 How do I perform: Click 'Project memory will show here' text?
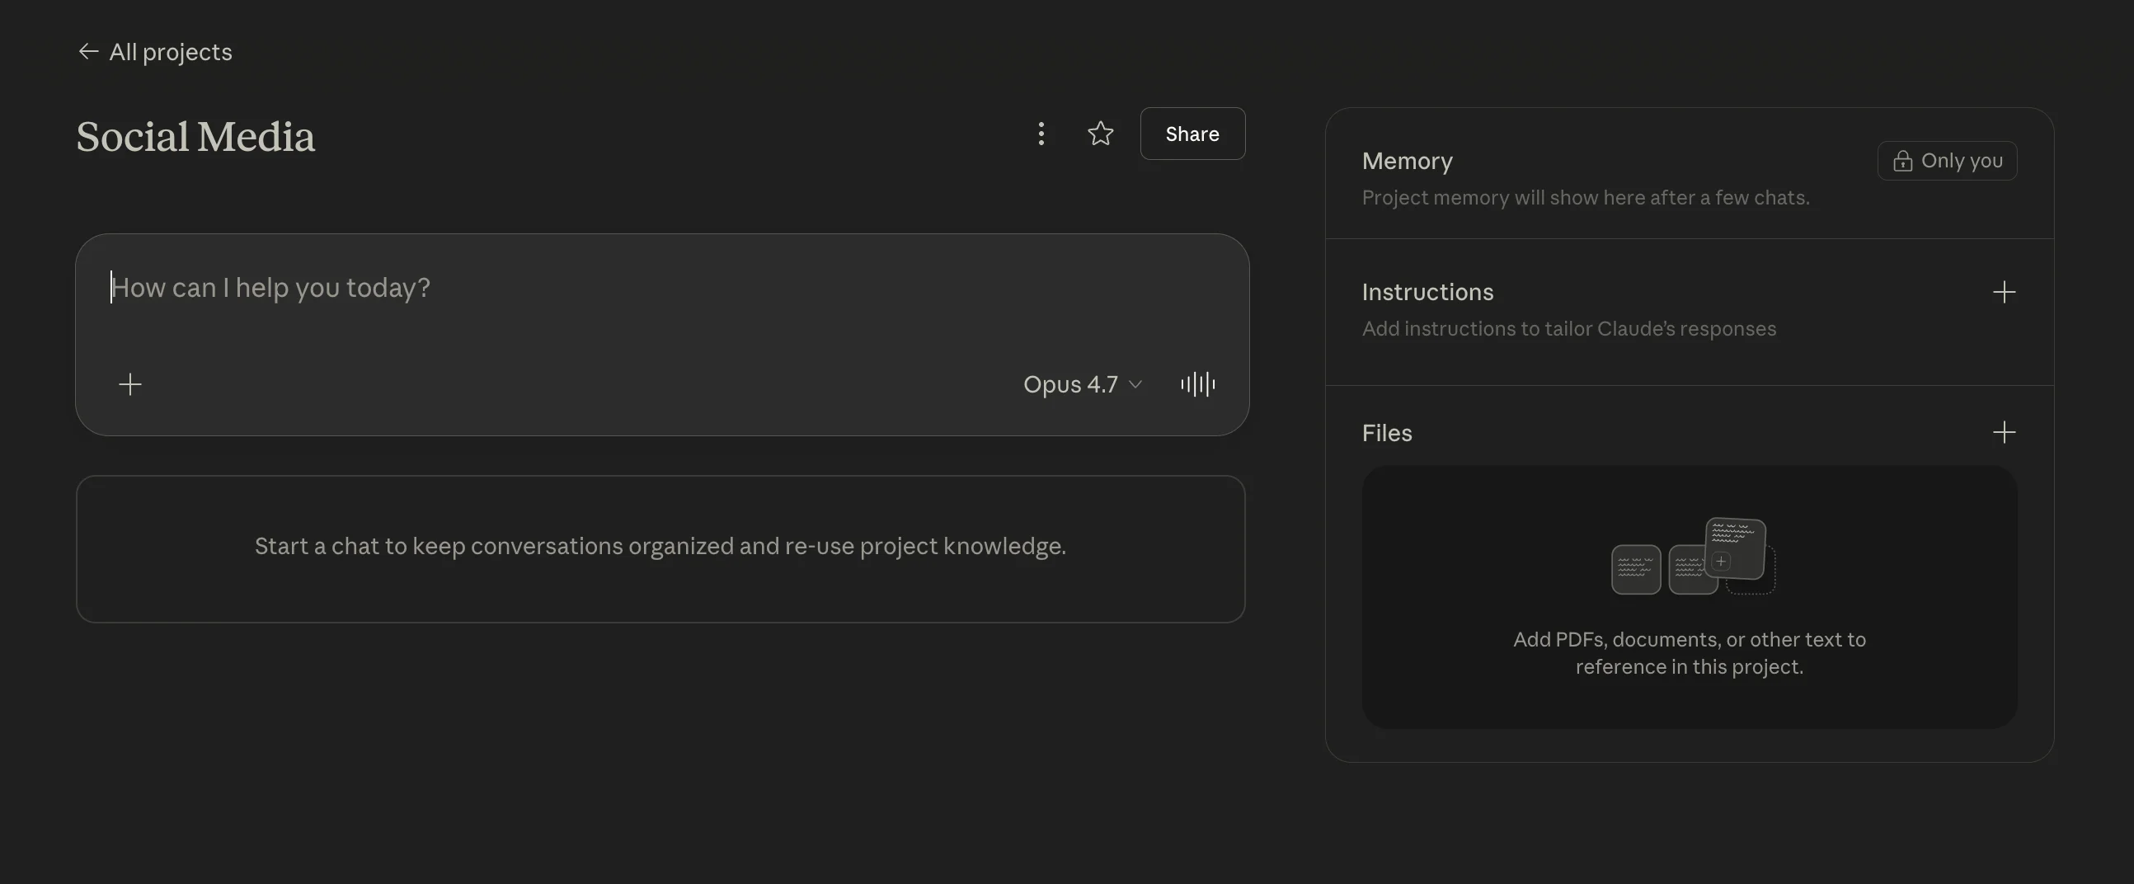[1586, 198]
